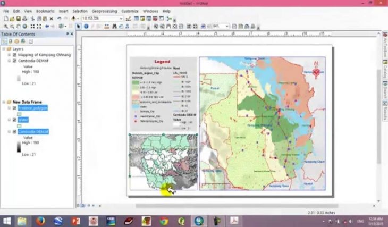Viewport: 388px width, 227px height.
Task: Open an existing map document
Action: pos(12,19)
